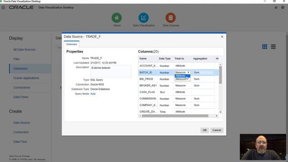Click the Auto query mode link
Viewport: 288px width, 162px height.
tap(93, 94)
